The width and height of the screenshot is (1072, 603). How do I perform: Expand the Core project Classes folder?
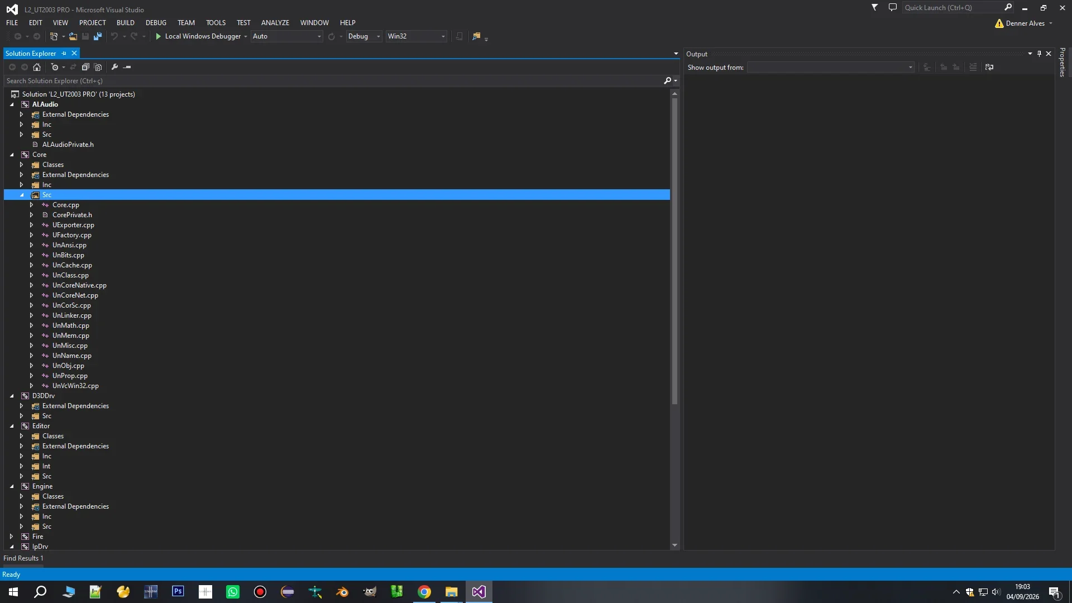(x=22, y=165)
